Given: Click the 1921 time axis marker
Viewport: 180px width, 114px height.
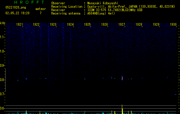Looking at the screenshot, I should 19,25.
